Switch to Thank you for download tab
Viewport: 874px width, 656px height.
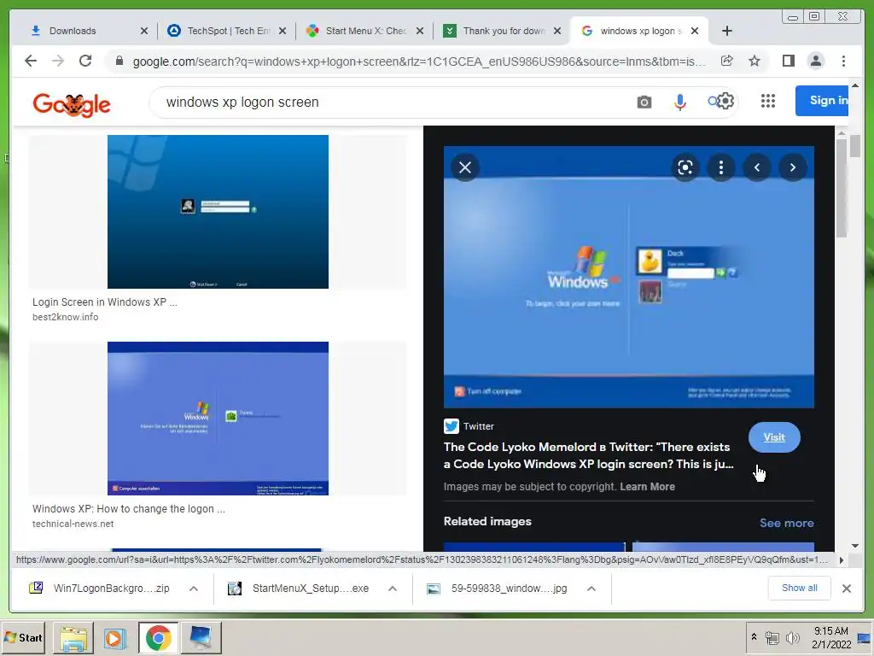tap(504, 31)
